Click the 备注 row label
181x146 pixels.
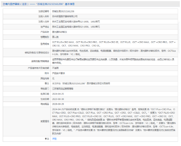point(47,83)
